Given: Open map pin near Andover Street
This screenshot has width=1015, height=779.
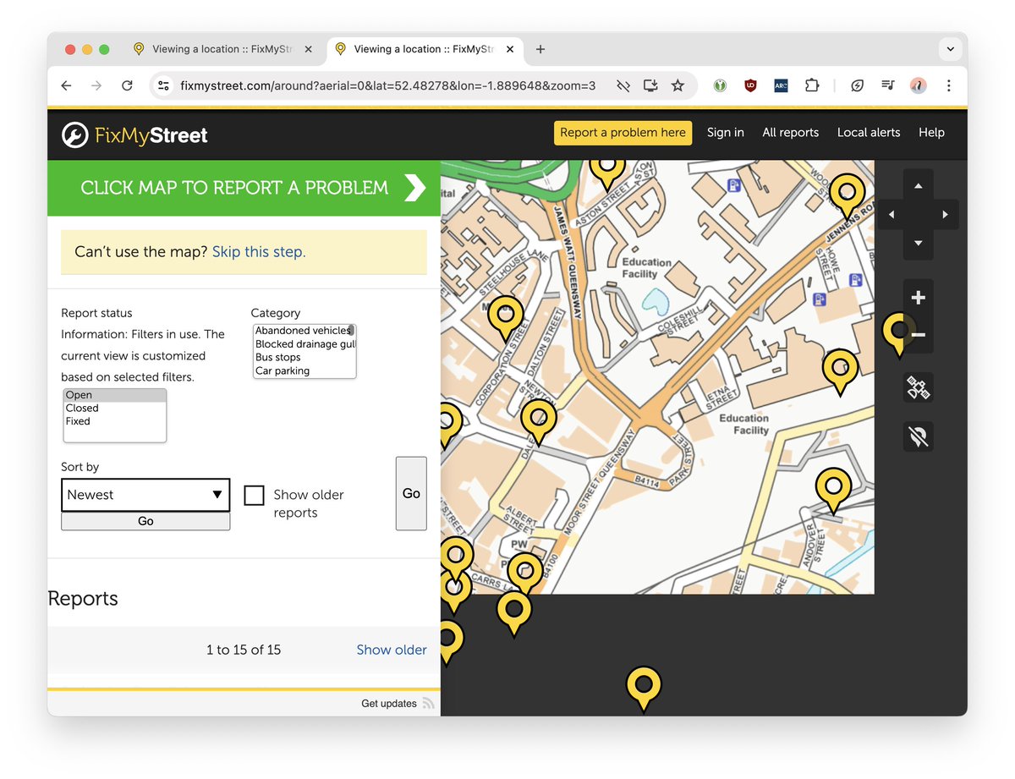Looking at the screenshot, I should (833, 488).
